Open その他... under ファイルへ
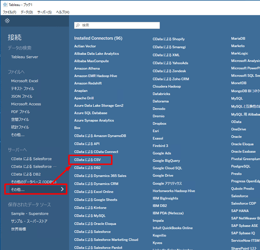This screenshot has width=260, height=250. pyautogui.click(x=18, y=135)
